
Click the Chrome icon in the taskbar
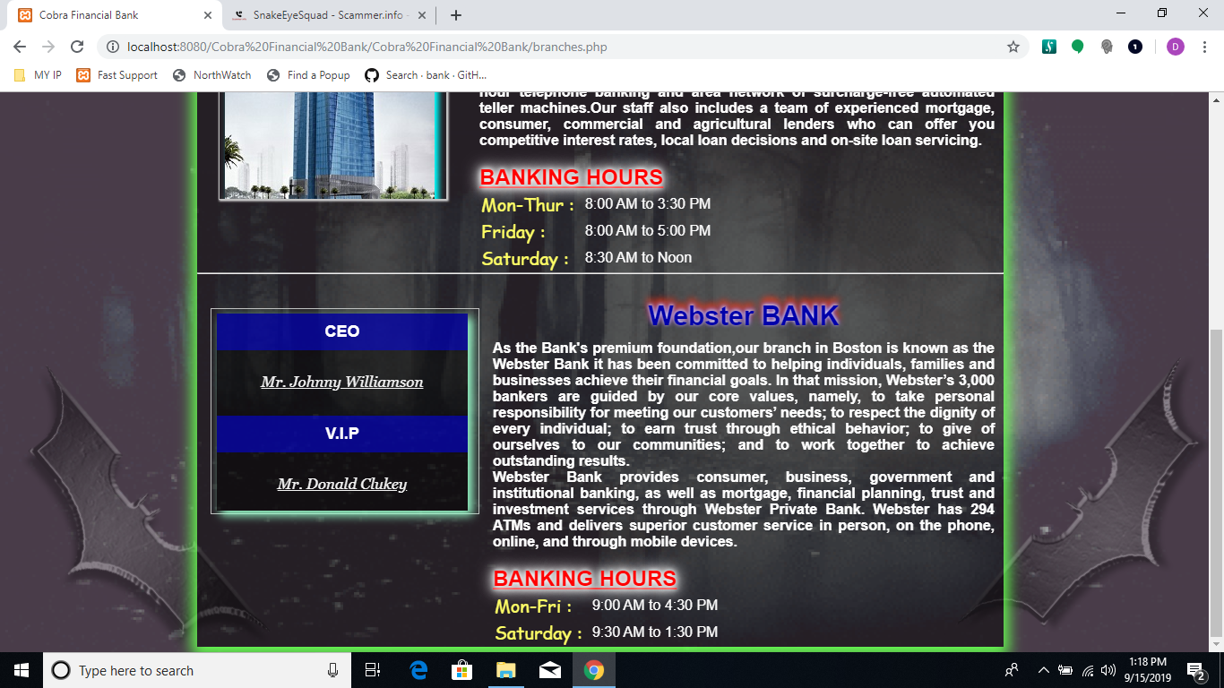(x=593, y=670)
